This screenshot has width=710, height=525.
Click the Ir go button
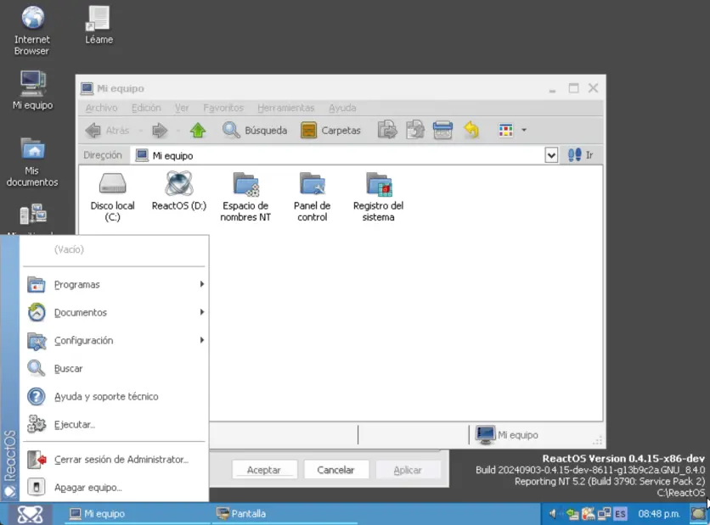581,155
